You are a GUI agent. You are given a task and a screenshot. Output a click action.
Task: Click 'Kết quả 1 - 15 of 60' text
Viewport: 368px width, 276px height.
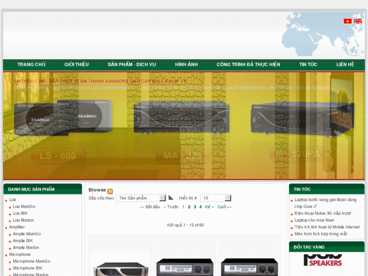pyautogui.click(x=185, y=225)
